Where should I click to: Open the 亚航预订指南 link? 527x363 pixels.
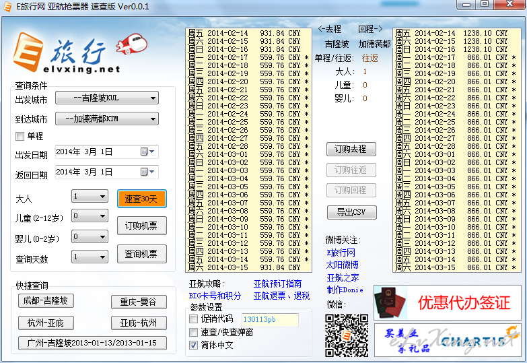277,284
